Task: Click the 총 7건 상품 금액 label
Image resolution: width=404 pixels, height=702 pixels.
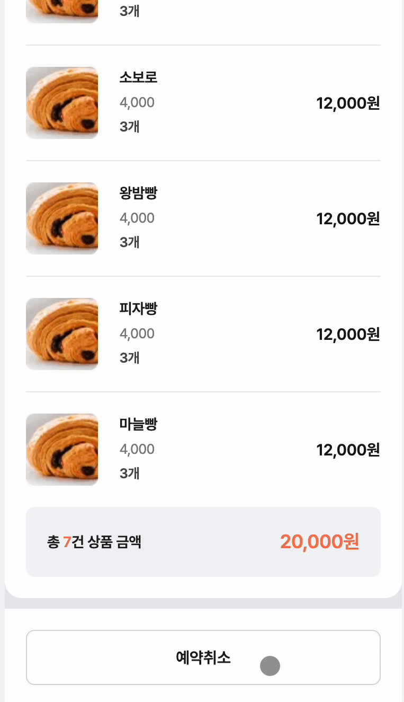Action: (94, 542)
